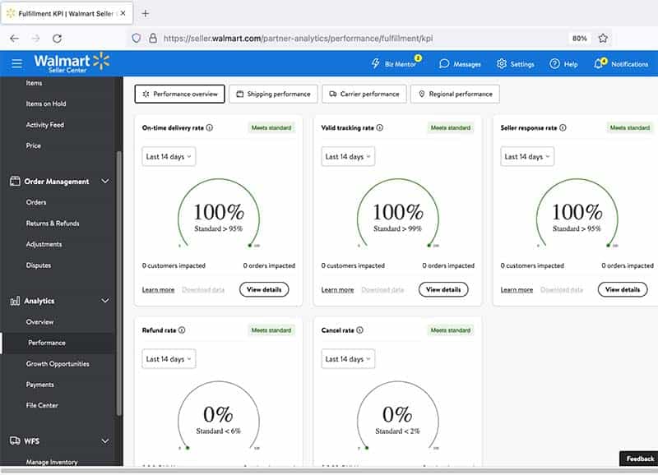Show info icon for Refund rate
Image resolution: width=658 pixels, height=475 pixels.
click(182, 330)
